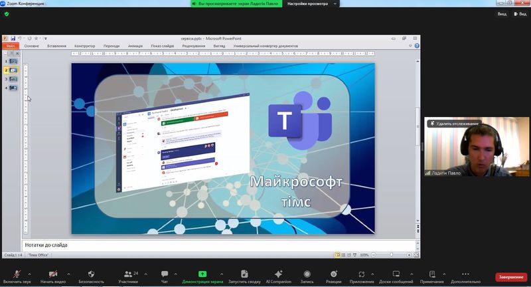Expand whiteboard options arrow beside Доски сообщений
This screenshot has height=287, width=531.
(412, 274)
